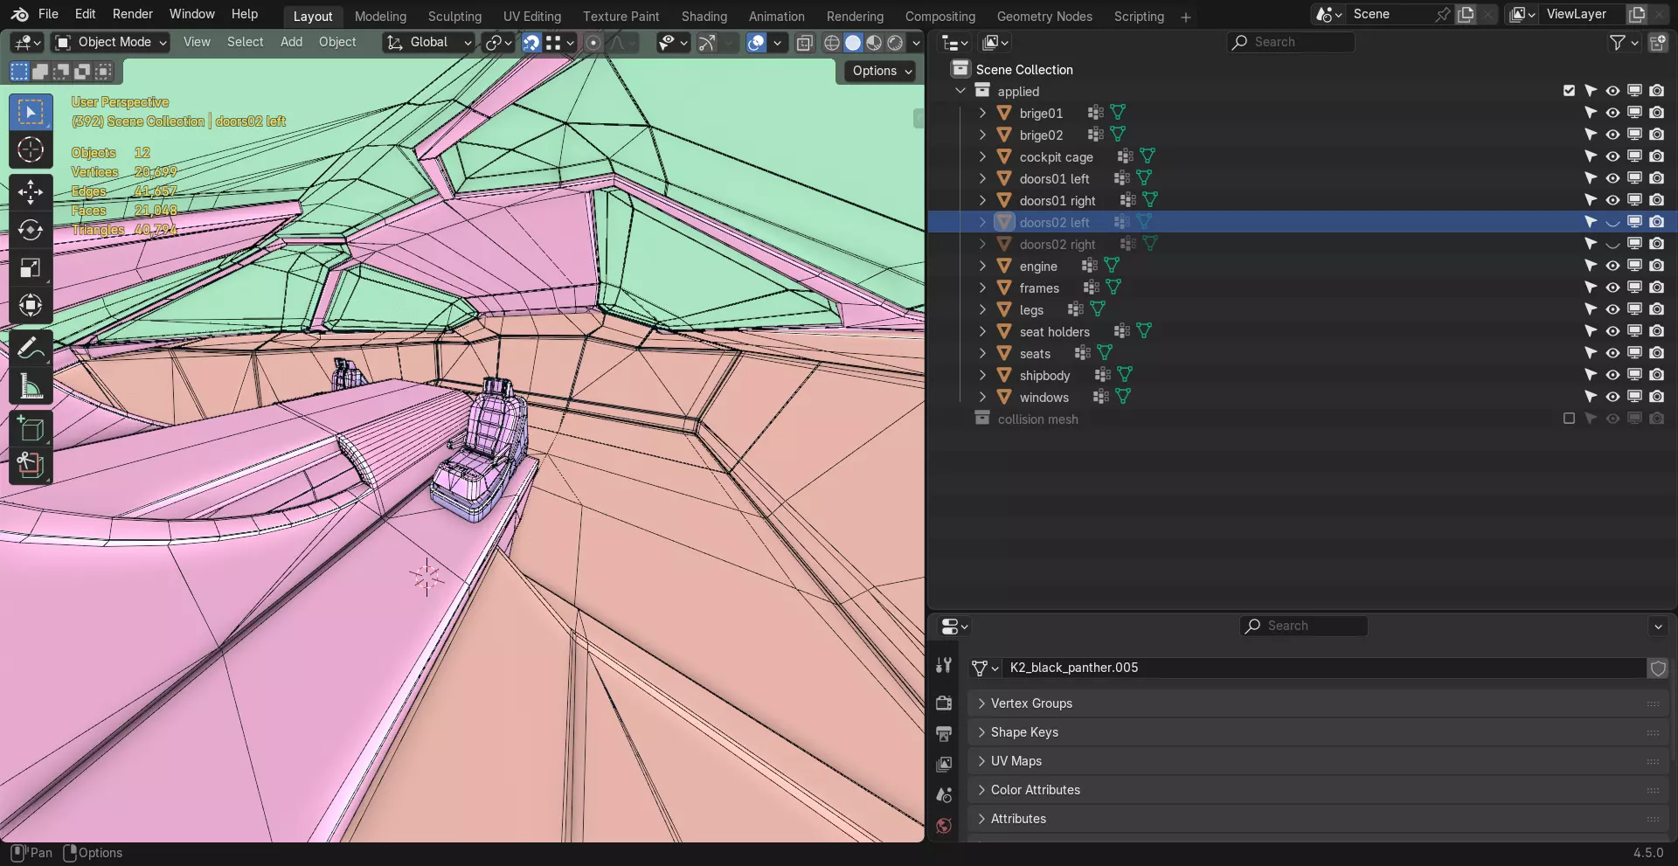Toggle cockpit cage eye visibility

(x=1612, y=156)
